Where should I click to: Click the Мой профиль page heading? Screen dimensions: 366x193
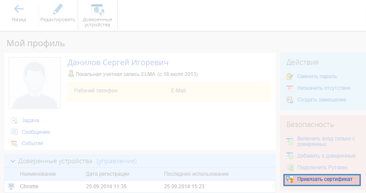[36, 43]
